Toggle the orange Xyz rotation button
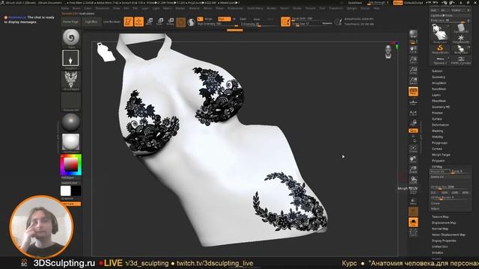This screenshot has width=479, height=269. [x=413, y=131]
